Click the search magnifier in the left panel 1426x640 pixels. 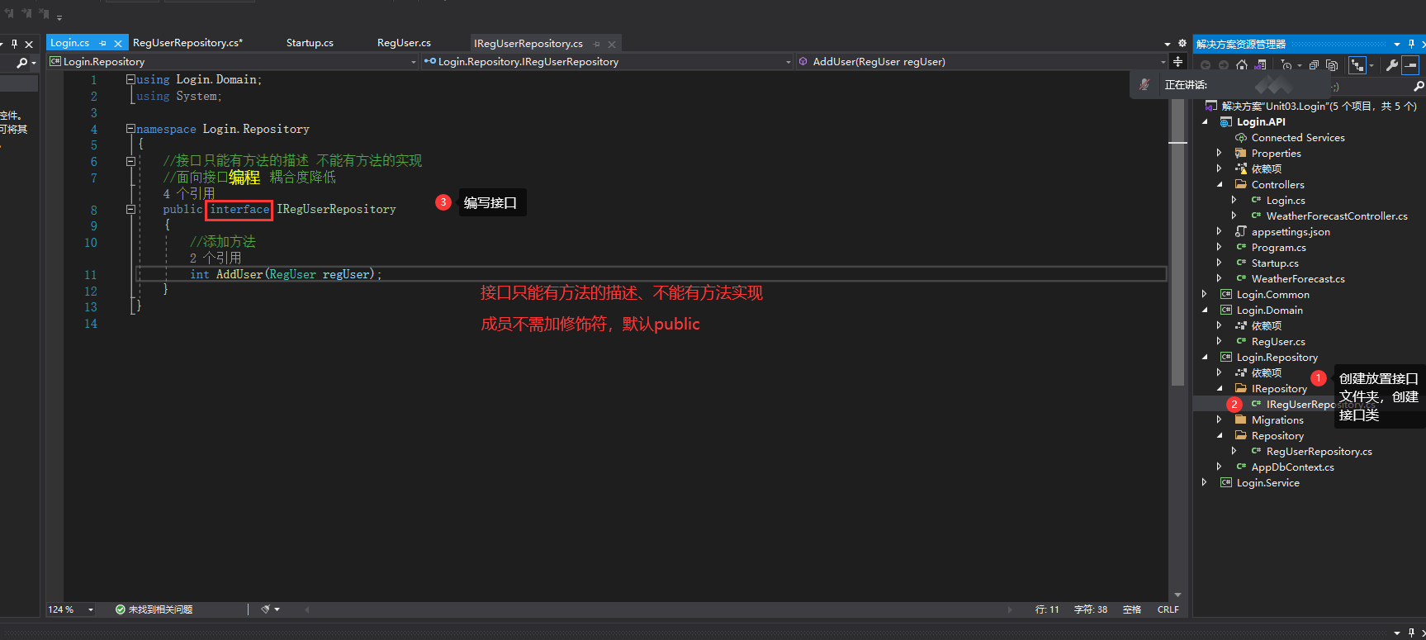(22, 63)
